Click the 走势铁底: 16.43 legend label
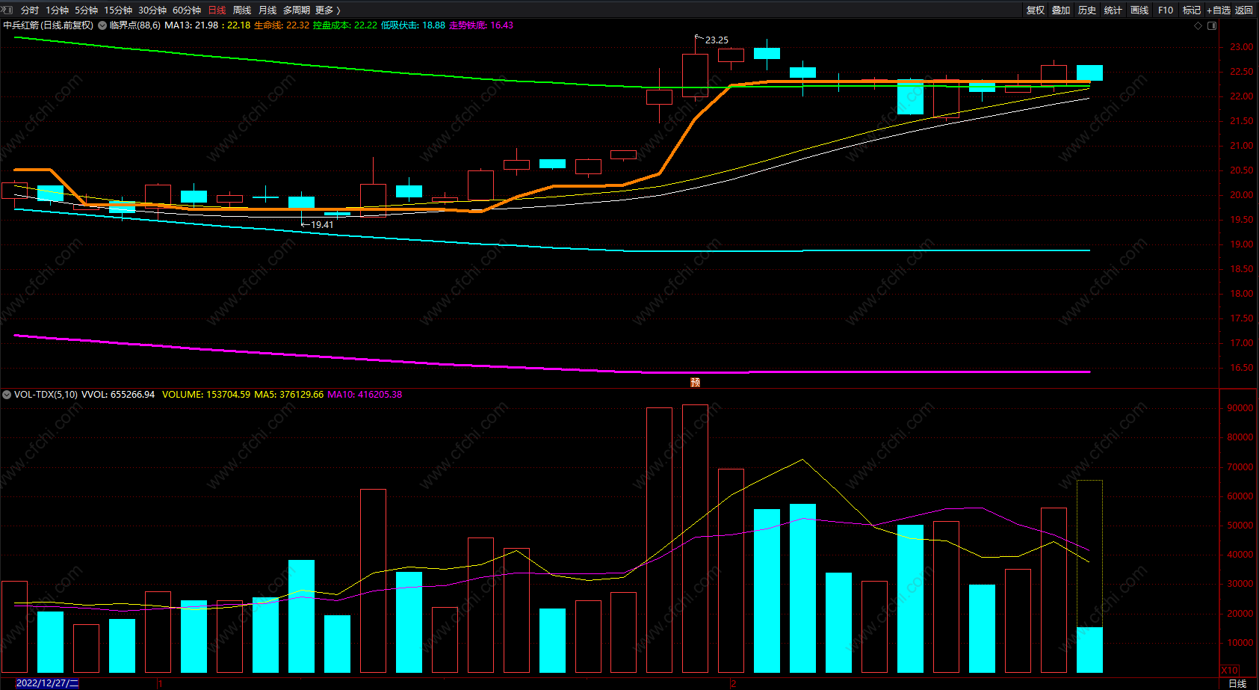The width and height of the screenshot is (1259, 690). 481,25
